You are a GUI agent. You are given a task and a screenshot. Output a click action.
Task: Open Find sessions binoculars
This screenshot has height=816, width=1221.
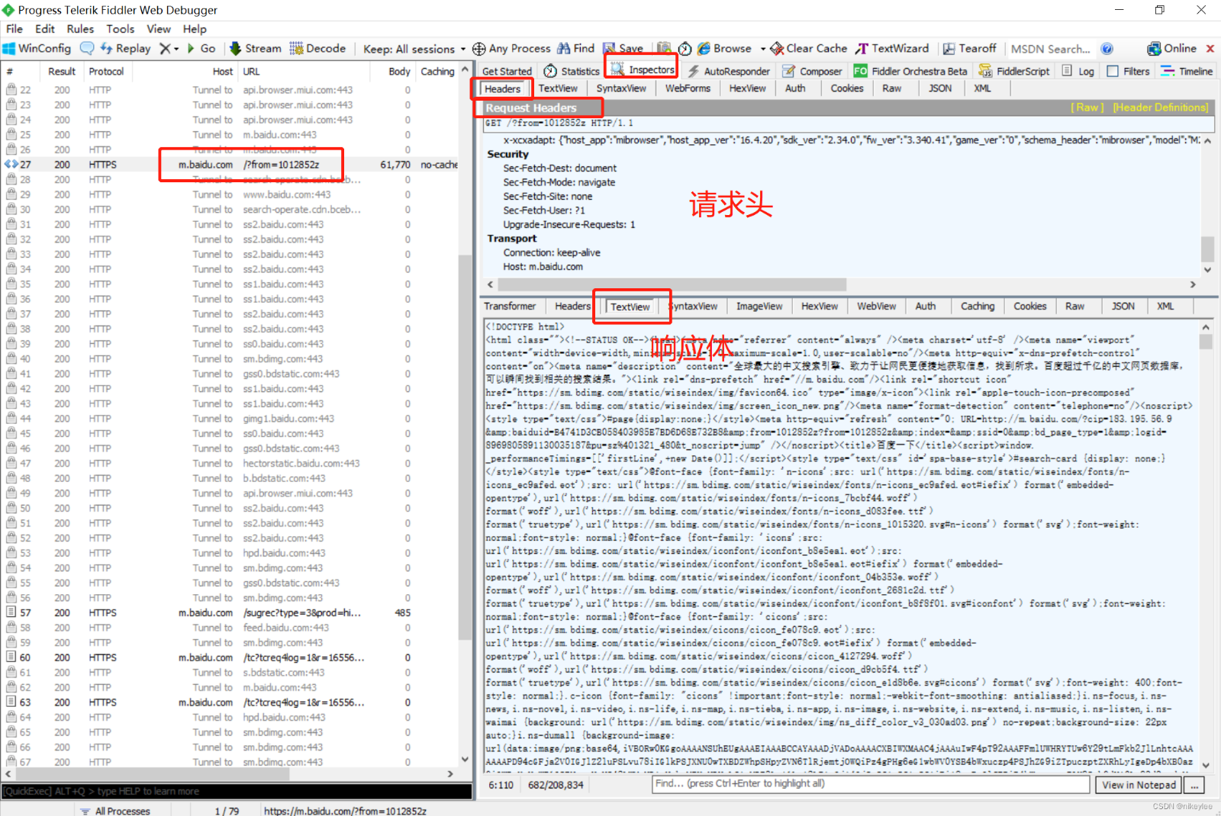576,48
